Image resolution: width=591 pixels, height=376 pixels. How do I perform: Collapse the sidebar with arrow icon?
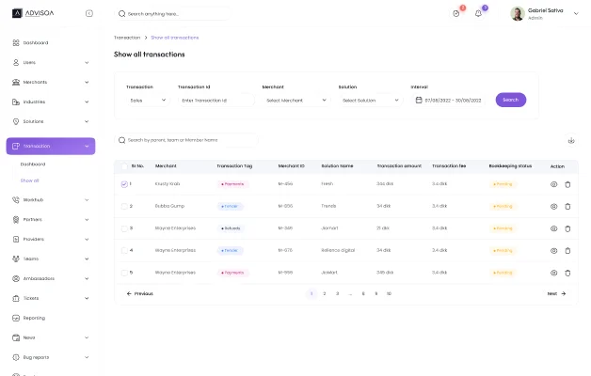tap(89, 13)
